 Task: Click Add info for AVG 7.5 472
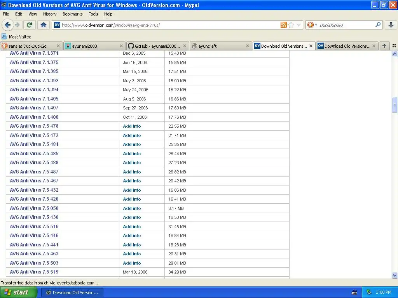(x=132, y=135)
